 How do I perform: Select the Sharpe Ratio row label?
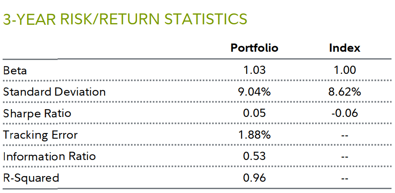[x=37, y=113]
